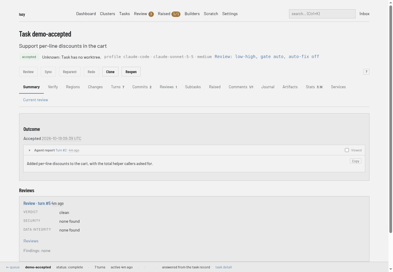This screenshot has width=393, height=272.
Task: Go to the Builders page
Action: coord(192,14)
